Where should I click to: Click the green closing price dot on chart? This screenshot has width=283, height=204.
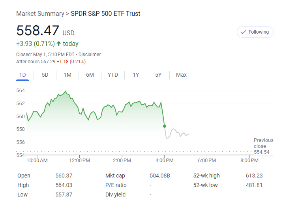click(x=165, y=126)
